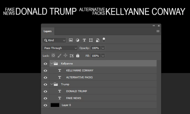The image size is (190, 114).
Task: Lock position move icon
Action: [65, 56]
